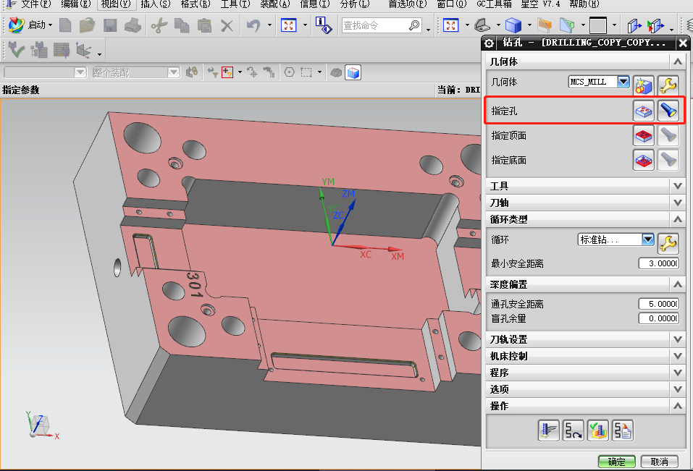Expand the 刀轨设置 section
The height and width of the screenshot is (471, 693).
[677, 339]
